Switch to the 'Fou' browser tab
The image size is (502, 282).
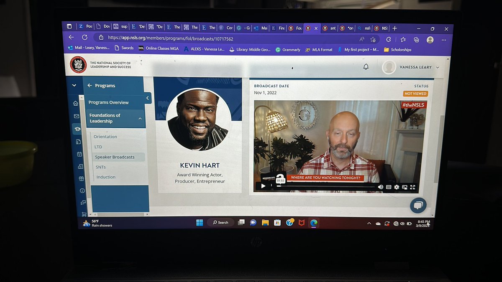295,28
